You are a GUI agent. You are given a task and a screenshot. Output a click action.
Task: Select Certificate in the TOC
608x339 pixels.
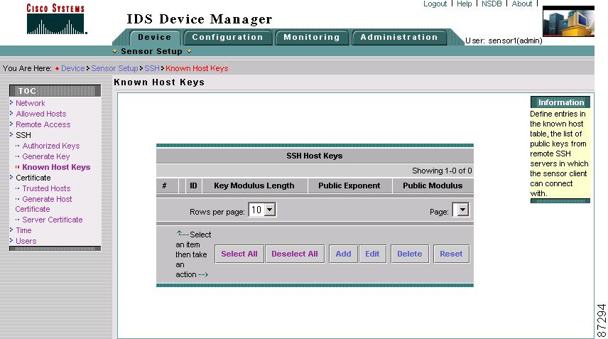(x=33, y=178)
